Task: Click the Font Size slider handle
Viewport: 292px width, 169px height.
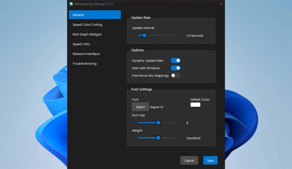Action: tap(158, 123)
